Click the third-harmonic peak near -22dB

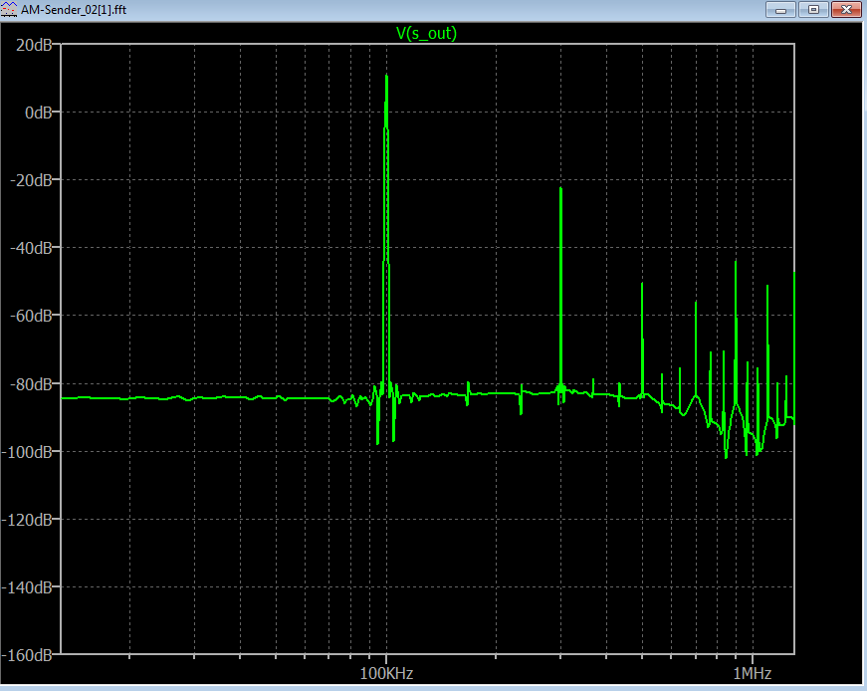[x=560, y=189]
